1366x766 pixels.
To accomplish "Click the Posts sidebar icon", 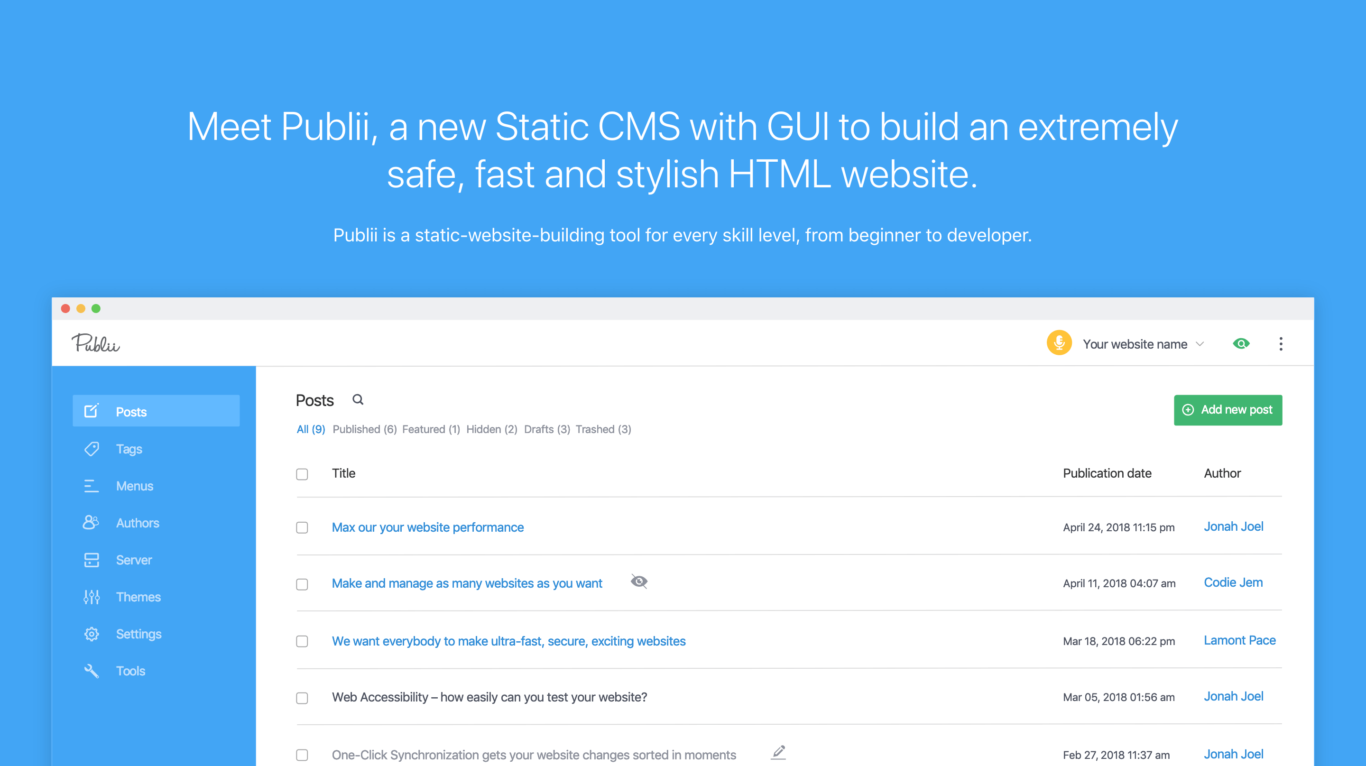I will 91,411.
